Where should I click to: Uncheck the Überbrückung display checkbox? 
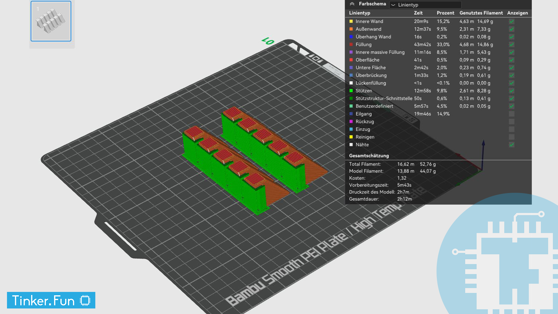pos(511,75)
